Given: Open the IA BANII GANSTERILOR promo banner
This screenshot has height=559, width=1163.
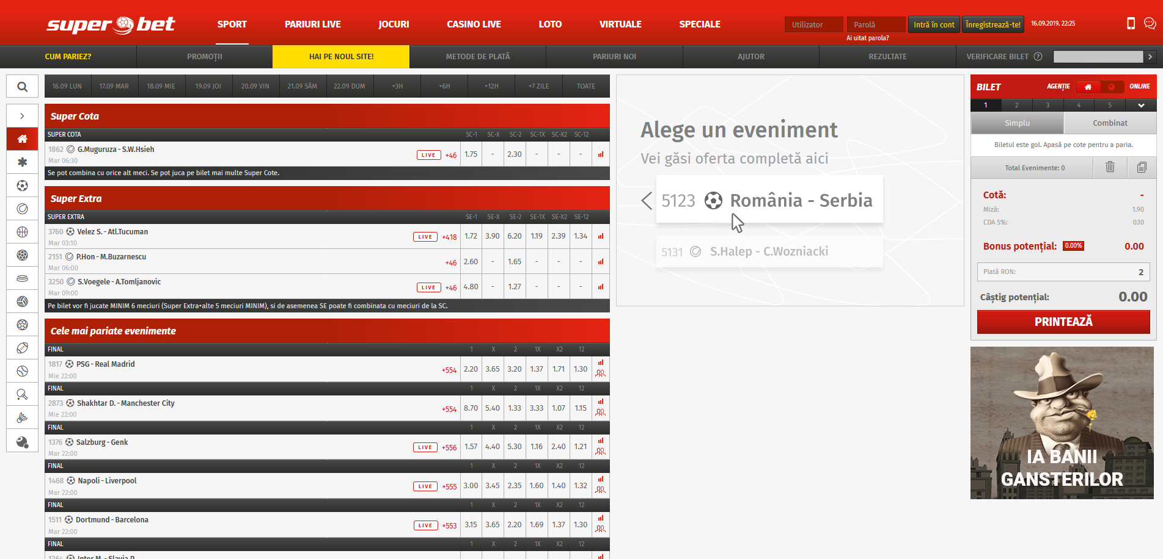Looking at the screenshot, I should click(x=1062, y=423).
